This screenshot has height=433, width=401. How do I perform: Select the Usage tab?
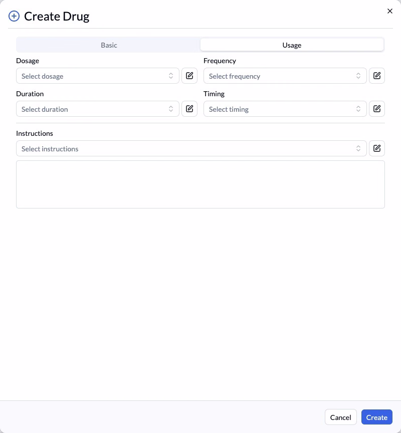pos(292,45)
